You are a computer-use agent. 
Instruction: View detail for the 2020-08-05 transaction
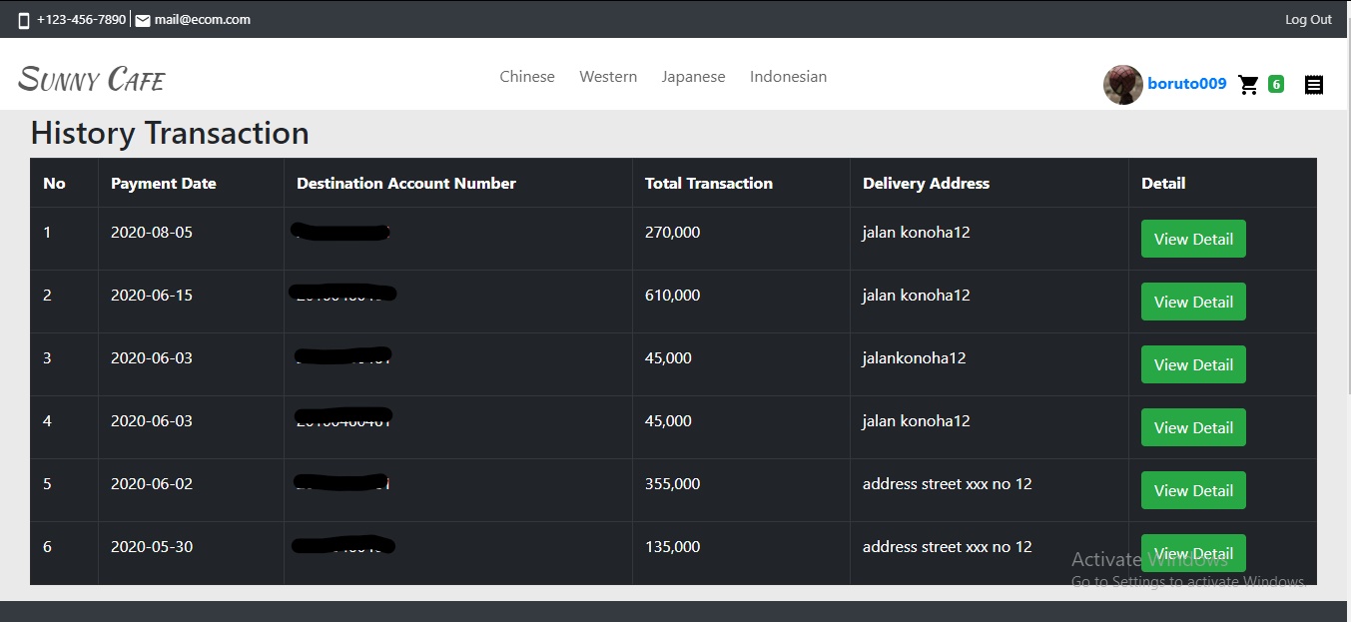coord(1193,239)
